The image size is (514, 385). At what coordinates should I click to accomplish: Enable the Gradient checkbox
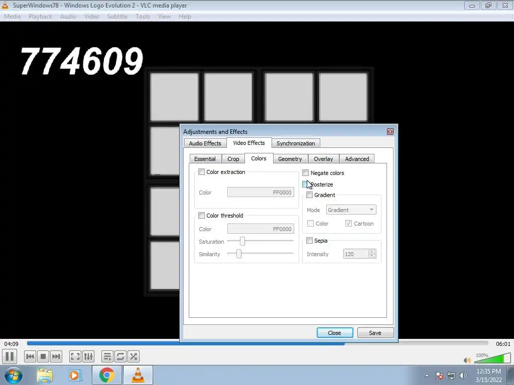tap(309, 195)
